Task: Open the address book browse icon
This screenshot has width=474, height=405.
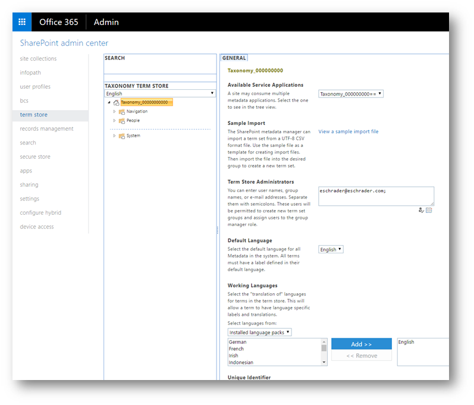Action: point(429,210)
